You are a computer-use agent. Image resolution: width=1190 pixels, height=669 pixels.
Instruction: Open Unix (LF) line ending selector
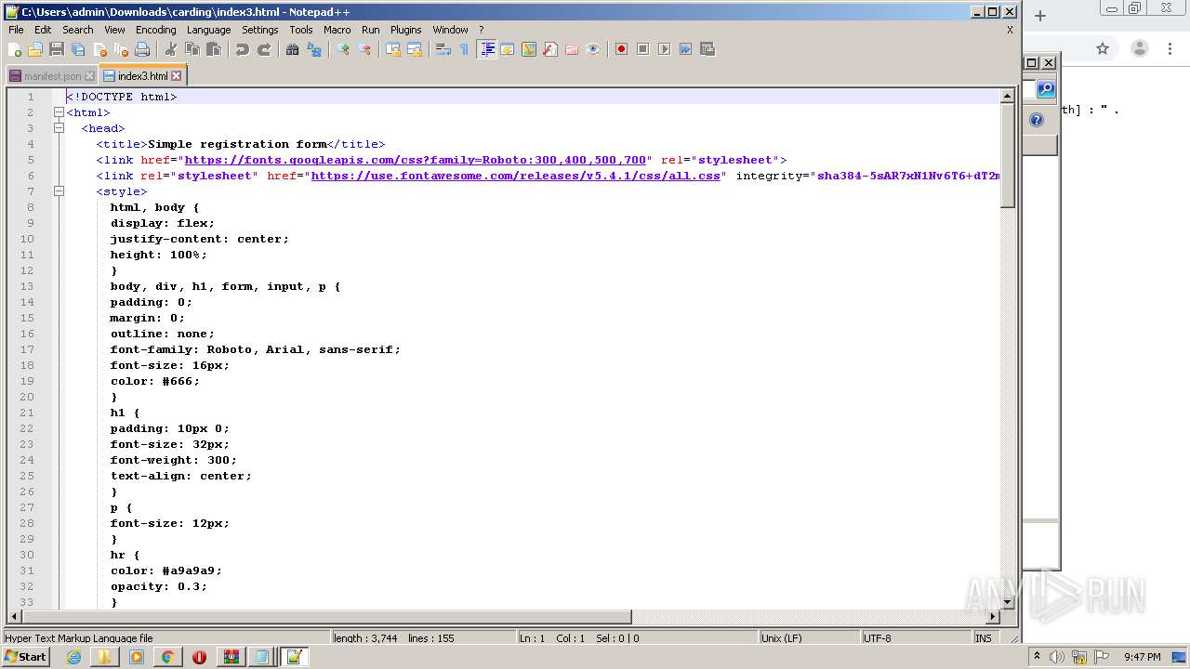808,638
